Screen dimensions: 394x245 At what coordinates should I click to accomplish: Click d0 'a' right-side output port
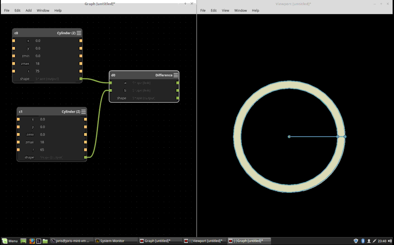click(x=178, y=83)
